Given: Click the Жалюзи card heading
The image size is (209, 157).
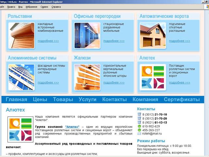Looking at the screenshot, I should [82, 58].
